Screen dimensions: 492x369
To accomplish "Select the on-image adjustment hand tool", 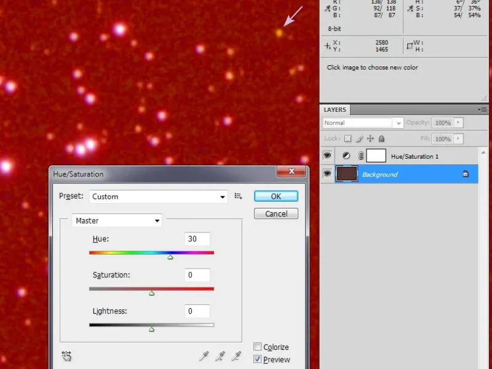I will pyautogui.click(x=66, y=355).
